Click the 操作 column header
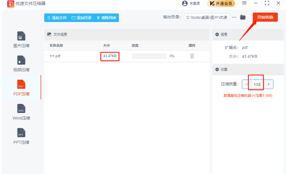This screenshot has width=286, height=174. coord(192,45)
